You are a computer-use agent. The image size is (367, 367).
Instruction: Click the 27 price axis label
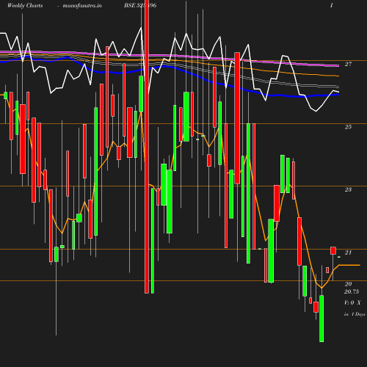tap(348, 64)
